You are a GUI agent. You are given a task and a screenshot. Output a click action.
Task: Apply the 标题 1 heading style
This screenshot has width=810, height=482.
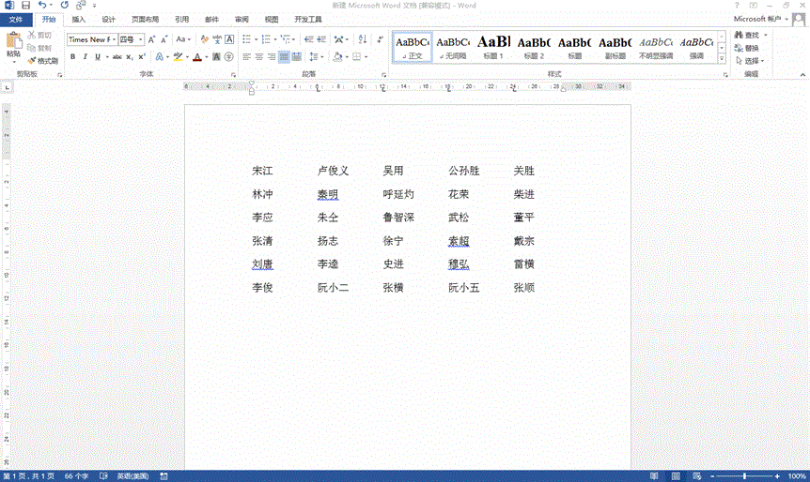coord(493,46)
